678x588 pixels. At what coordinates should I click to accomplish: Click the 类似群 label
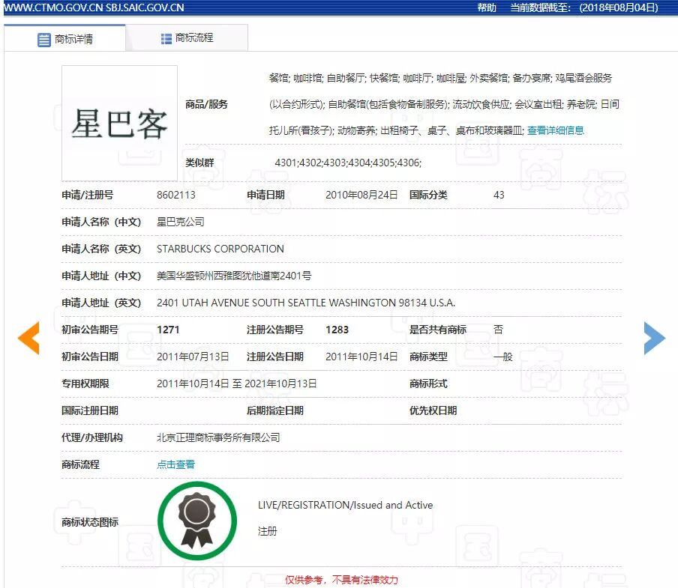click(199, 163)
